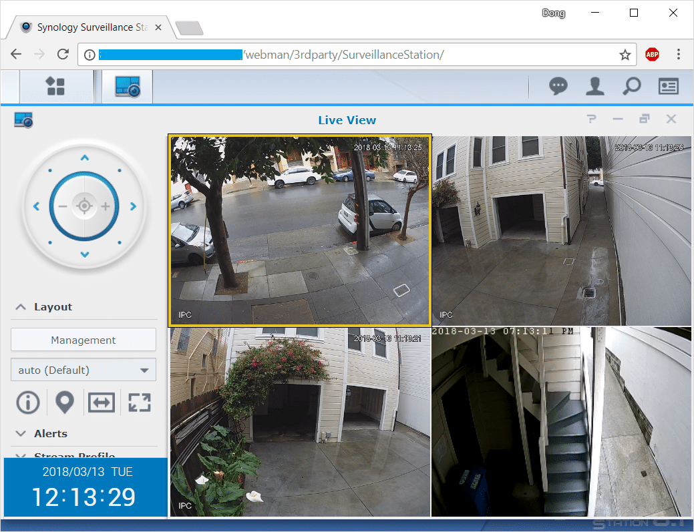Pan camera up with PTZ arrow
Viewport: 694px width, 532px height.
tap(84, 159)
